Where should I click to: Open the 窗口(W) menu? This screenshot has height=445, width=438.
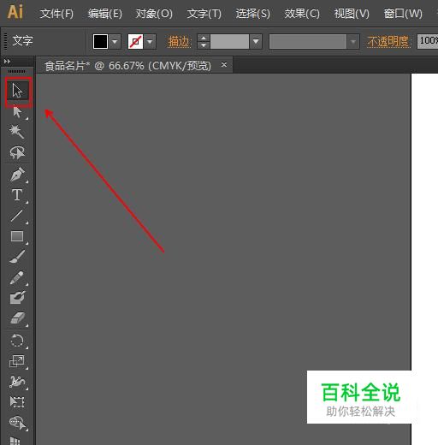pos(403,14)
